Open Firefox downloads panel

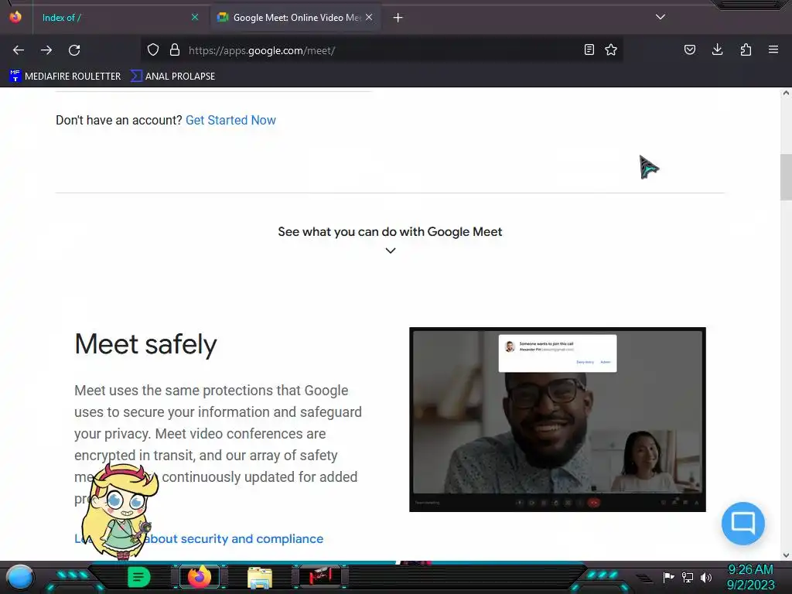click(x=717, y=49)
